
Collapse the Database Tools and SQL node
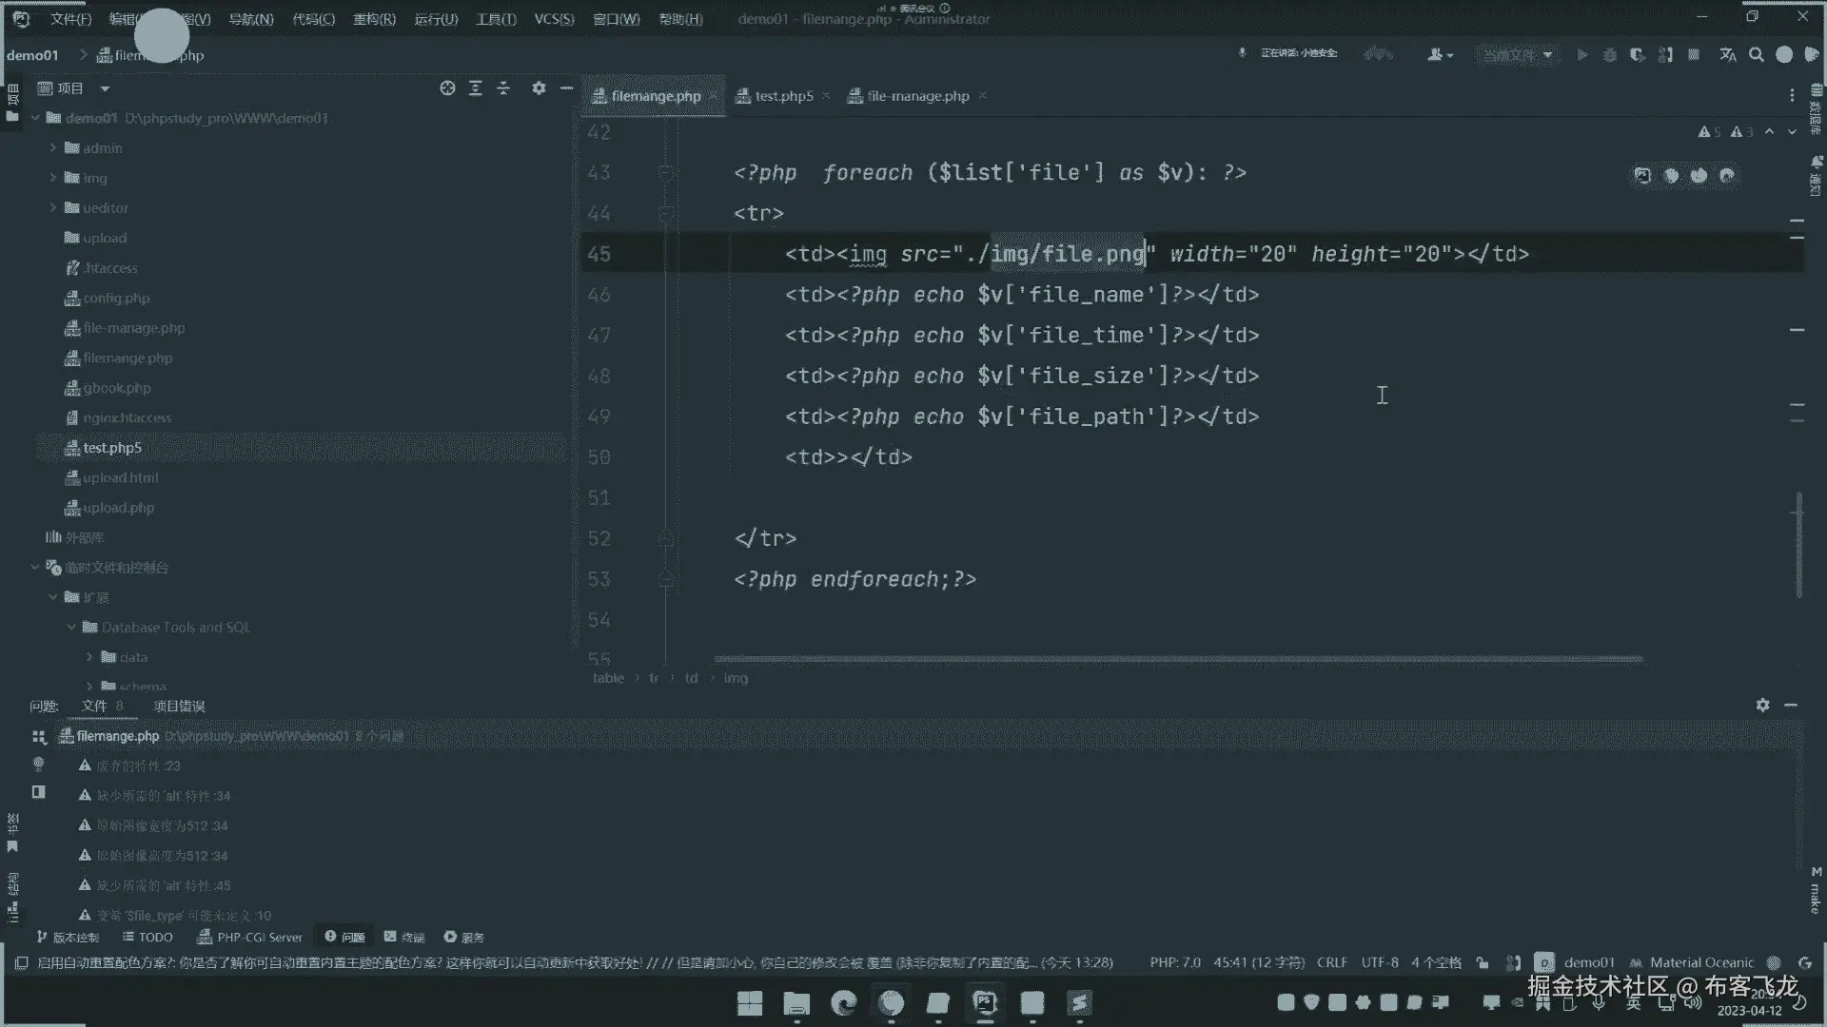click(71, 628)
